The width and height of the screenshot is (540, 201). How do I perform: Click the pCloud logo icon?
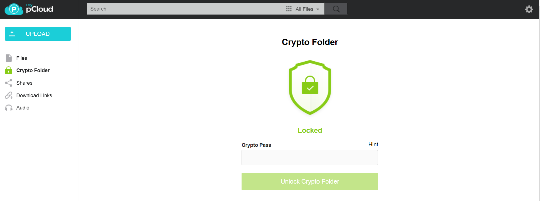[x=14, y=9]
